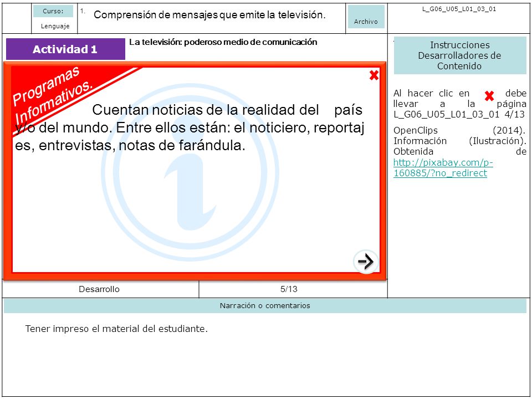Click the 'Narración o comentarios' header bar

(265, 306)
